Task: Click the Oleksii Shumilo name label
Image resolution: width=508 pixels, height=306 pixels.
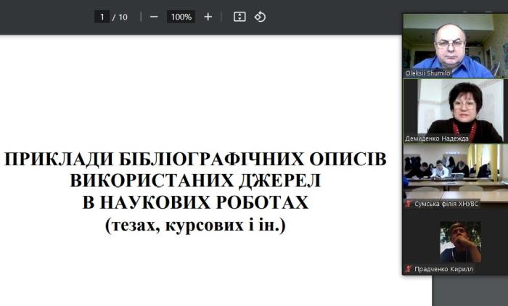Action: (x=428, y=73)
